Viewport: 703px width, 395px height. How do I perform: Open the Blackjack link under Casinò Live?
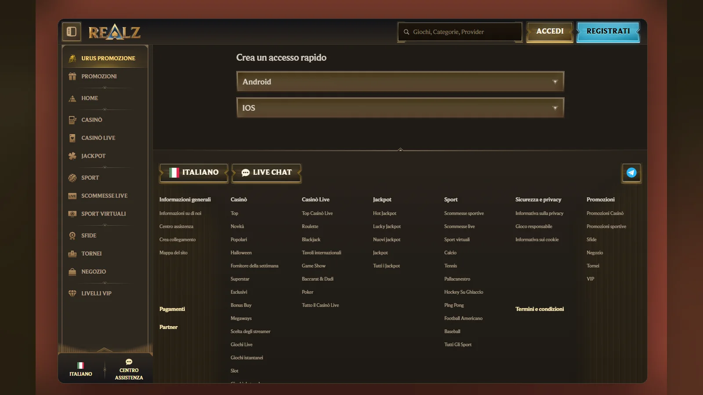click(x=311, y=240)
